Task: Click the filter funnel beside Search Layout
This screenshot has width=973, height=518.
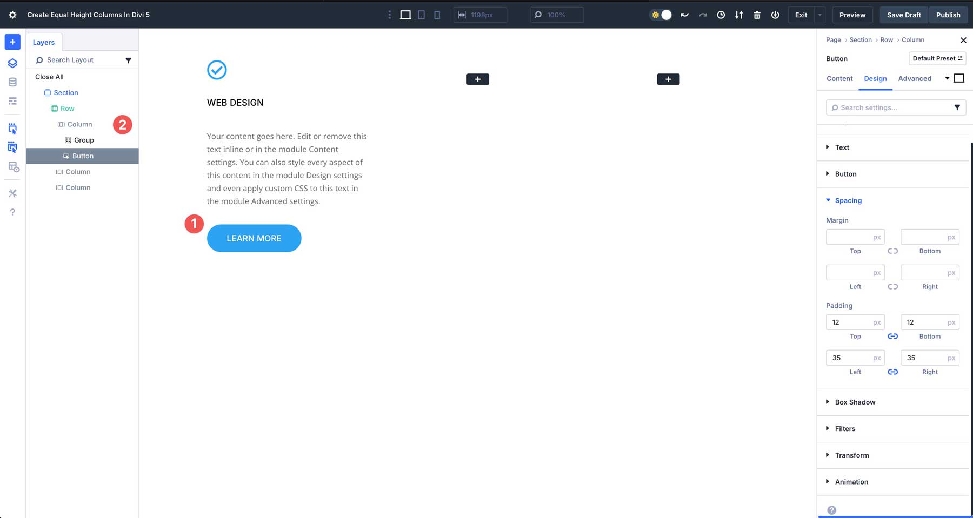Action: (128, 60)
